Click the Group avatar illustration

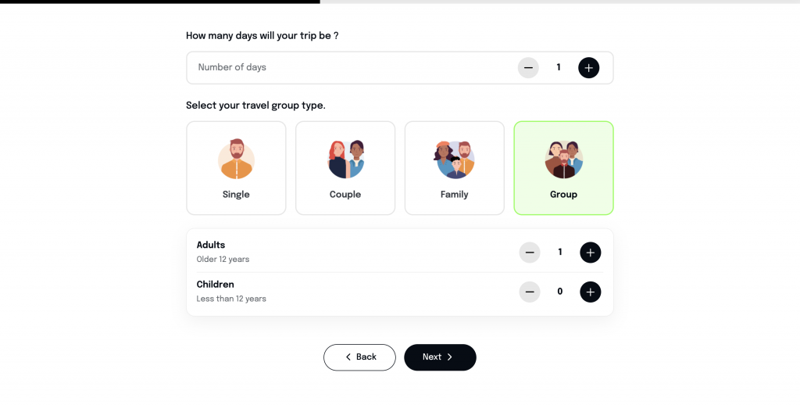point(564,159)
